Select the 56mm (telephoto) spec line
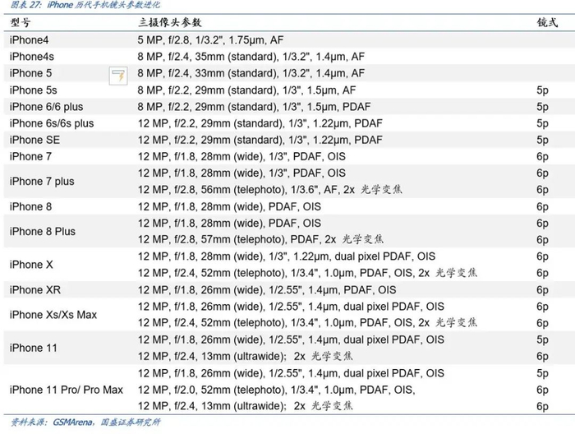 click(270, 190)
